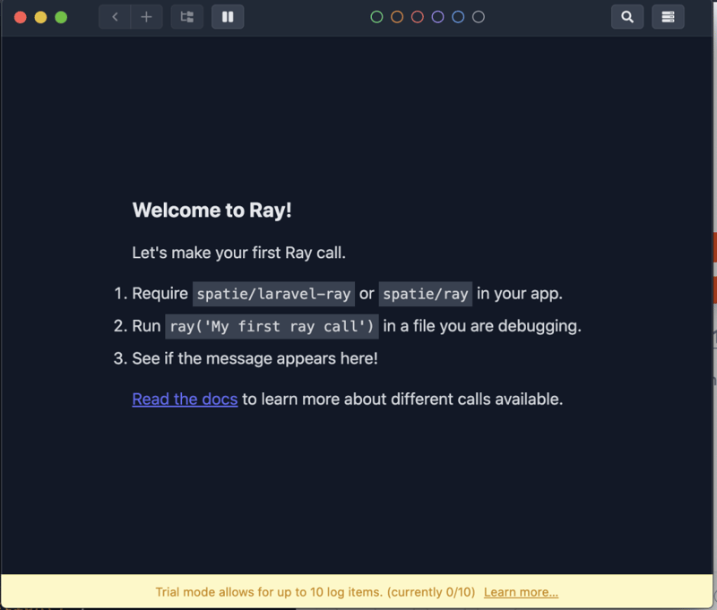Add a new screen with plus button
Screen dimensions: 717x610
(x=146, y=17)
